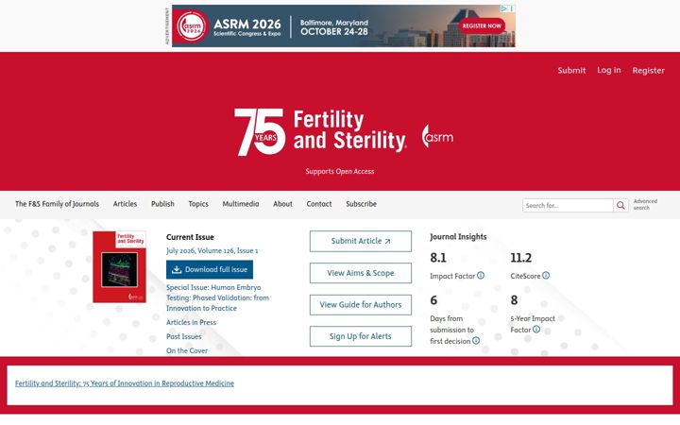
Task: Show info for 5-Year Impact Factor
Action: pyautogui.click(x=536, y=330)
